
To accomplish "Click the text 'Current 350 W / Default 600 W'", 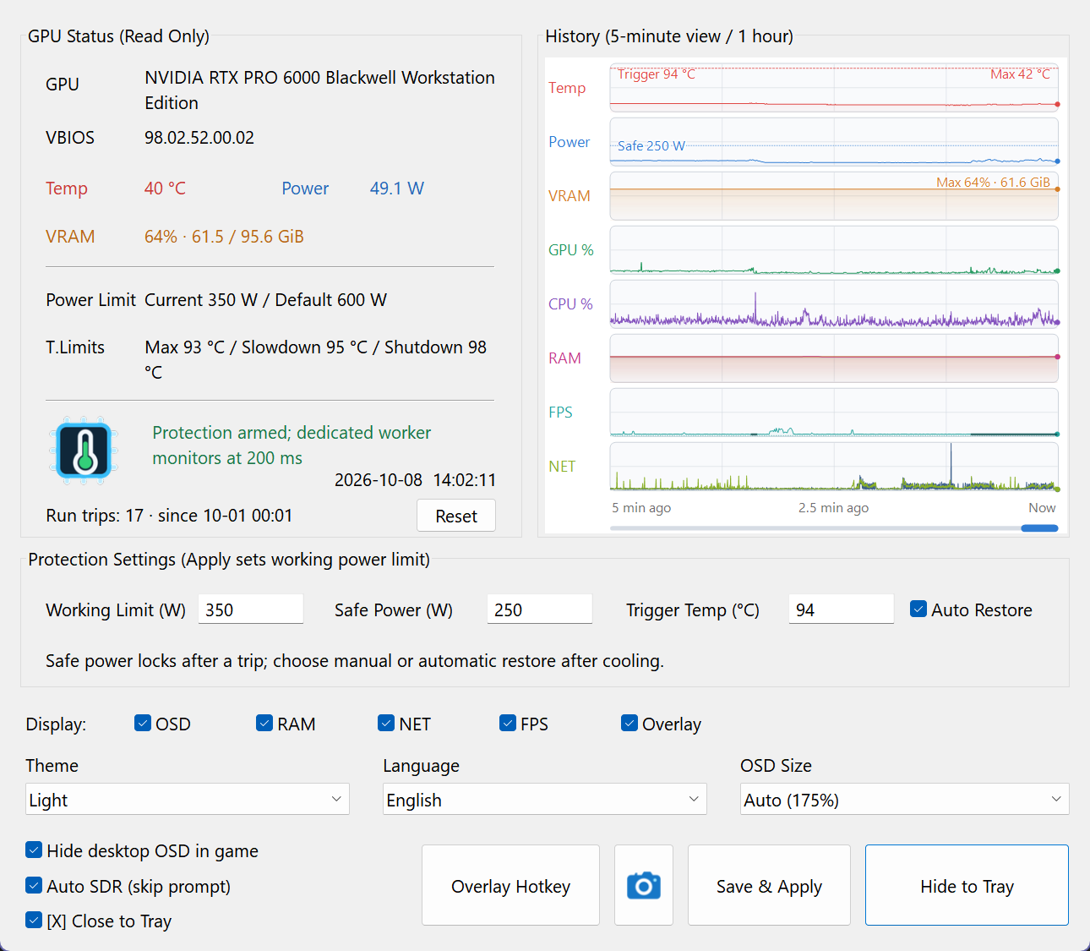I will coord(265,300).
